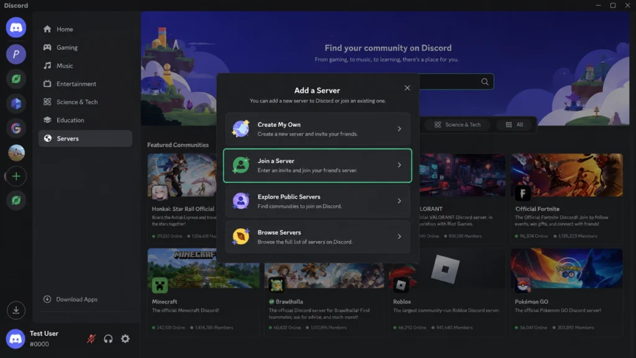Open Science & Tech in the sidebar
This screenshot has width=636, height=358.
pyautogui.click(x=85, y=102)
